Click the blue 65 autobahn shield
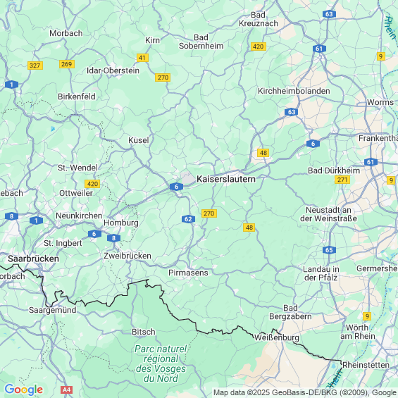The width and height of the screenshot is (398, 398). click(329, 250)
